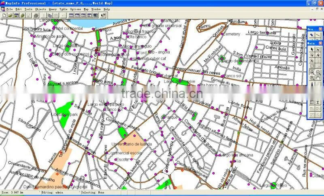
Task: Click the Hotel continental map label
Action: pyautogui.click(x=68, y=28)
